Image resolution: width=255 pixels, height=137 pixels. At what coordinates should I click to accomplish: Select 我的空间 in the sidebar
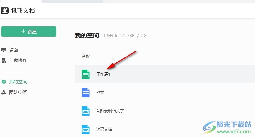pyautogui.click(x=18, y=82)
